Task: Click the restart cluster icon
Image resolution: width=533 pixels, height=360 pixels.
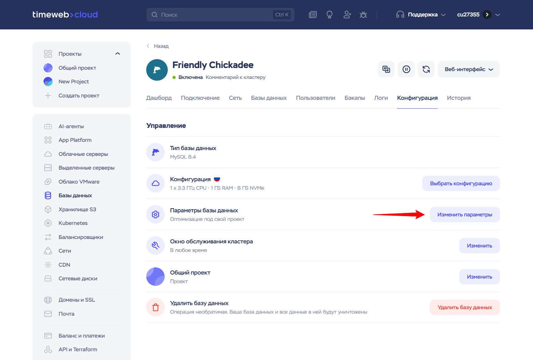Action: (426, 69)
